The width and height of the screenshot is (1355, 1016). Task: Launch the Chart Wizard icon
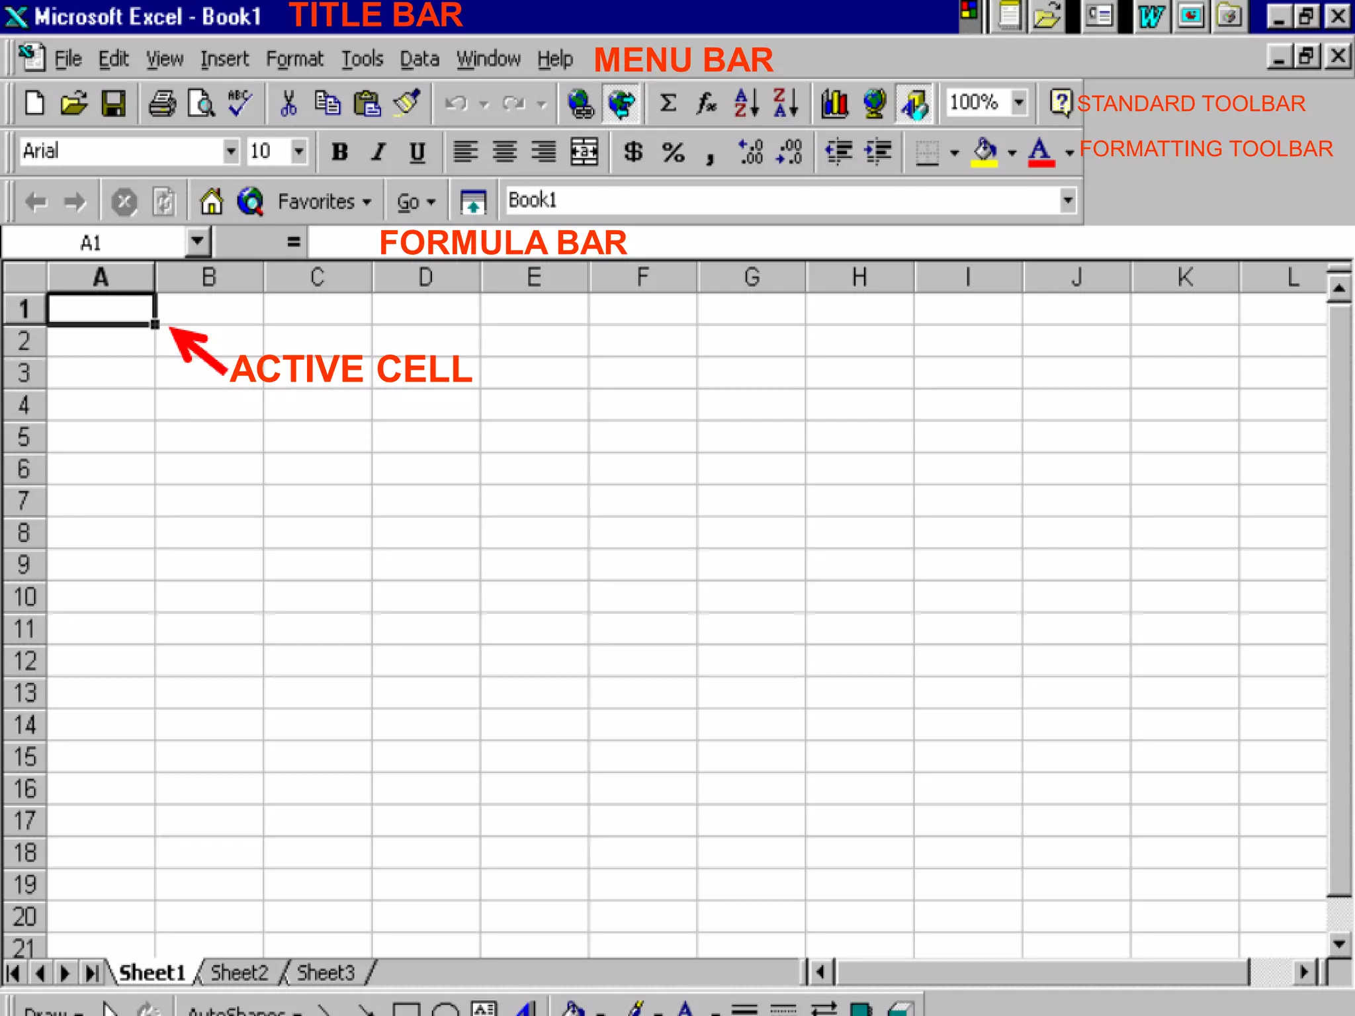(834, 104)
